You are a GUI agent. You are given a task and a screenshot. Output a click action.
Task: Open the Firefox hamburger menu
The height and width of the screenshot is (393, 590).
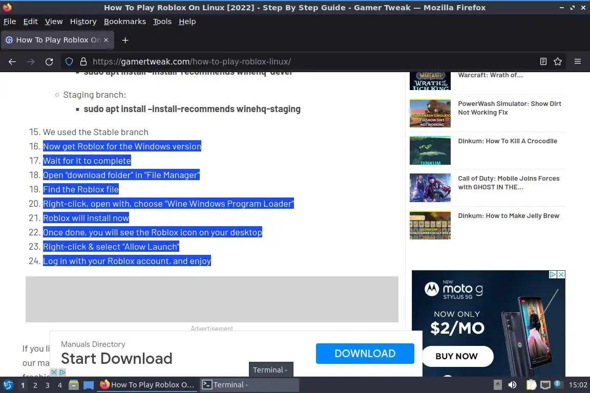click(x=578, y=62)
